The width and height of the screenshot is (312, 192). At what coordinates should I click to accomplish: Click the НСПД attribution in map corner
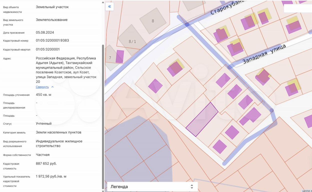[x=307, y=191]
